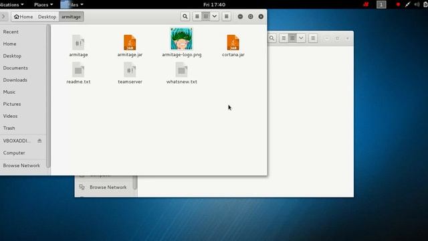
Task: Open the hamburger menu in armitage window
Action: [x=226, y=16]
